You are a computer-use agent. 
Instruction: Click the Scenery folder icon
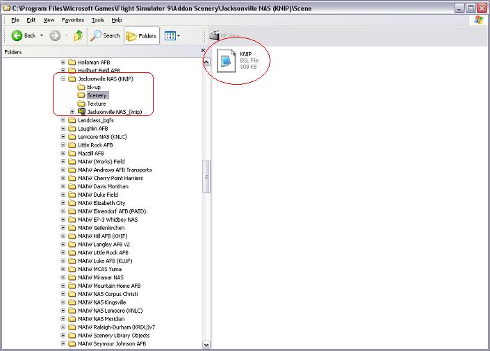coord(81,95)
